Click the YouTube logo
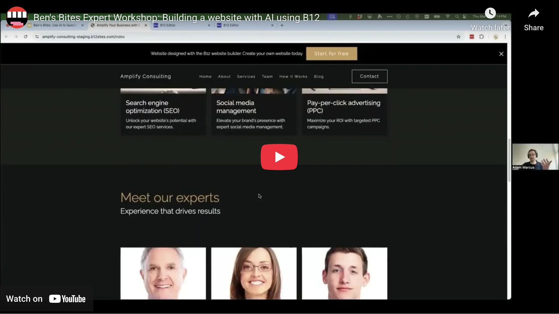Image resolution: width=559 pixels, height=314 pixels. click(x=67, y=299)
